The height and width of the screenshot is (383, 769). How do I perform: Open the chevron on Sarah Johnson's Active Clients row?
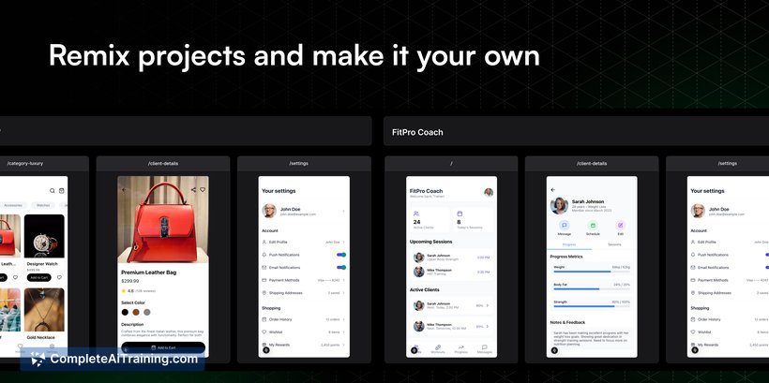click(488, 305)
